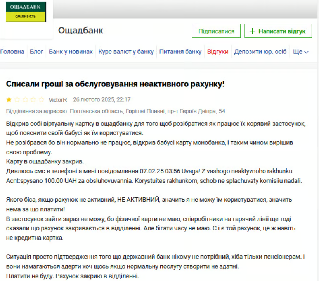The image size is (319, 281).
Task: Select Курс валют у банку tab
Action: tap(126, 51)
